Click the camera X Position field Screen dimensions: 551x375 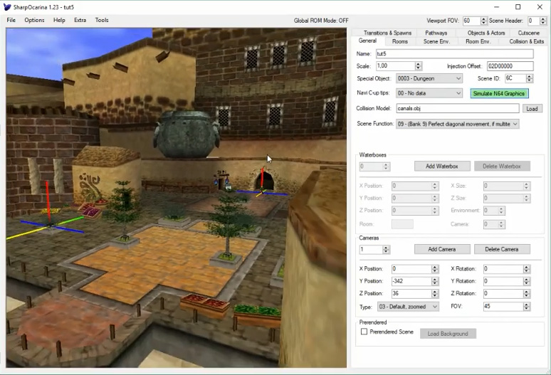click(x=411, y=268)
